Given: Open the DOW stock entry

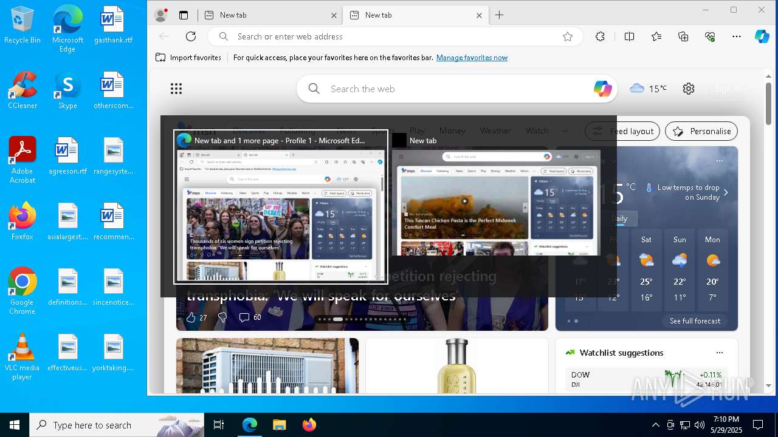Looking at the screenshot, I should (647, 379).
